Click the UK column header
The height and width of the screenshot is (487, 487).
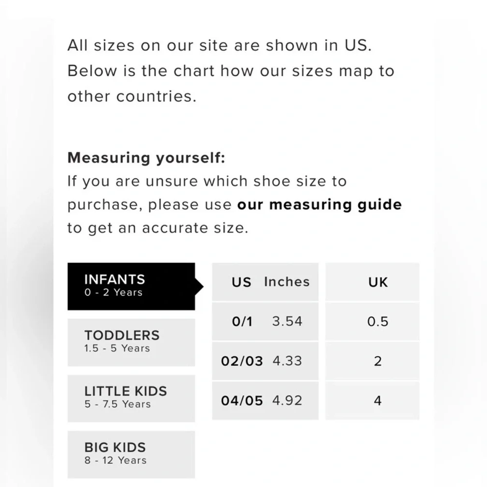pyautogui.click(x=377, y=282)
